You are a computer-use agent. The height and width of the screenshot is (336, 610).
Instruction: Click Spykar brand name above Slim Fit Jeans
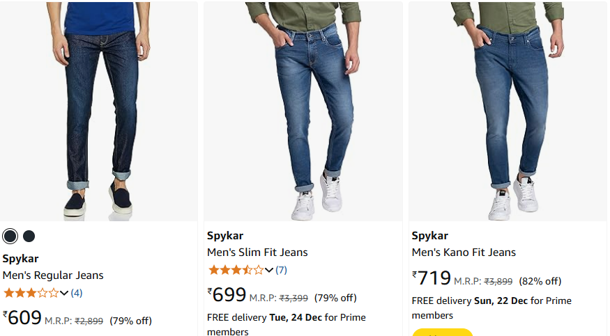pyautogui.click(x=225, y=236)
